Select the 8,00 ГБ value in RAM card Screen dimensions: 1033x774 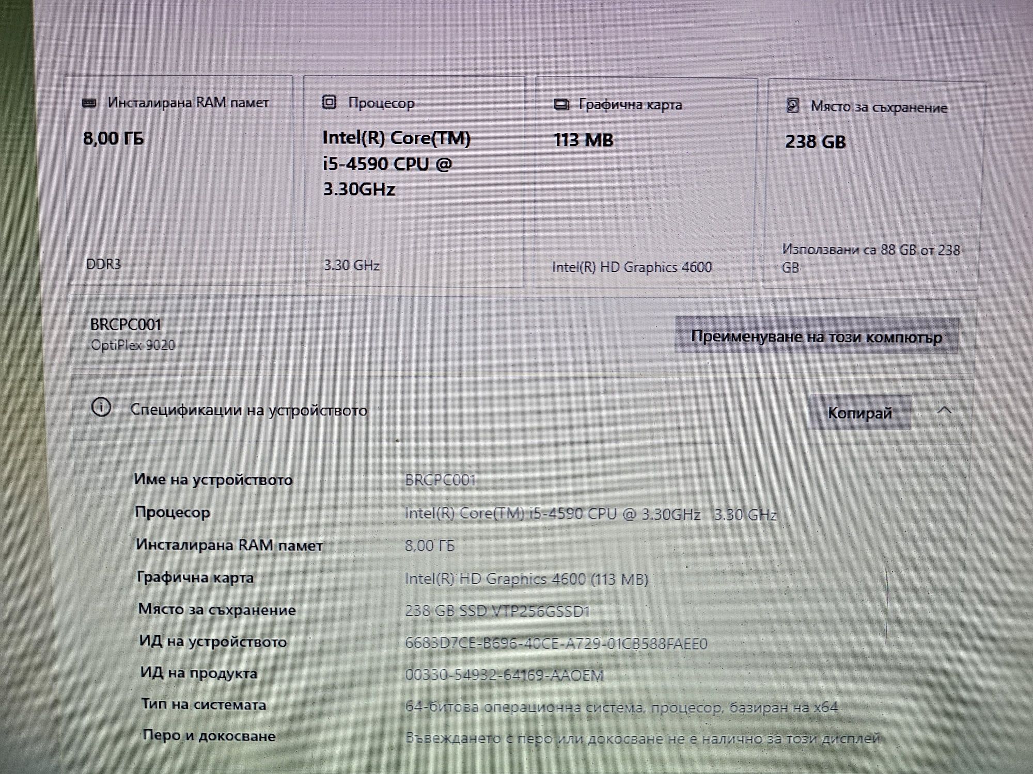click(114, 139)
